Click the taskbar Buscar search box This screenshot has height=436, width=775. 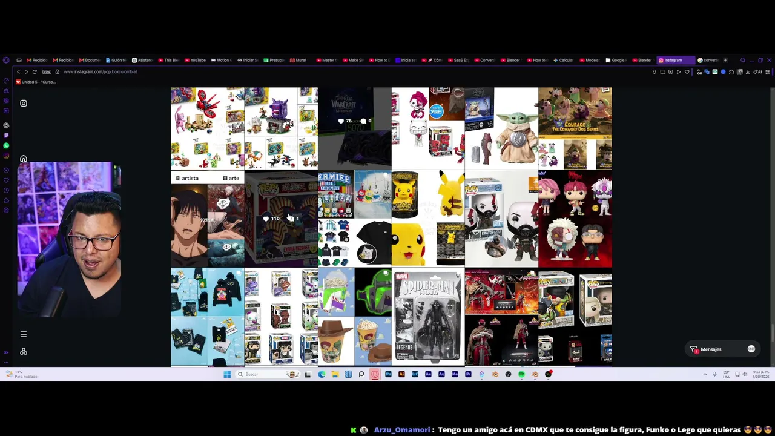[266, 374]
